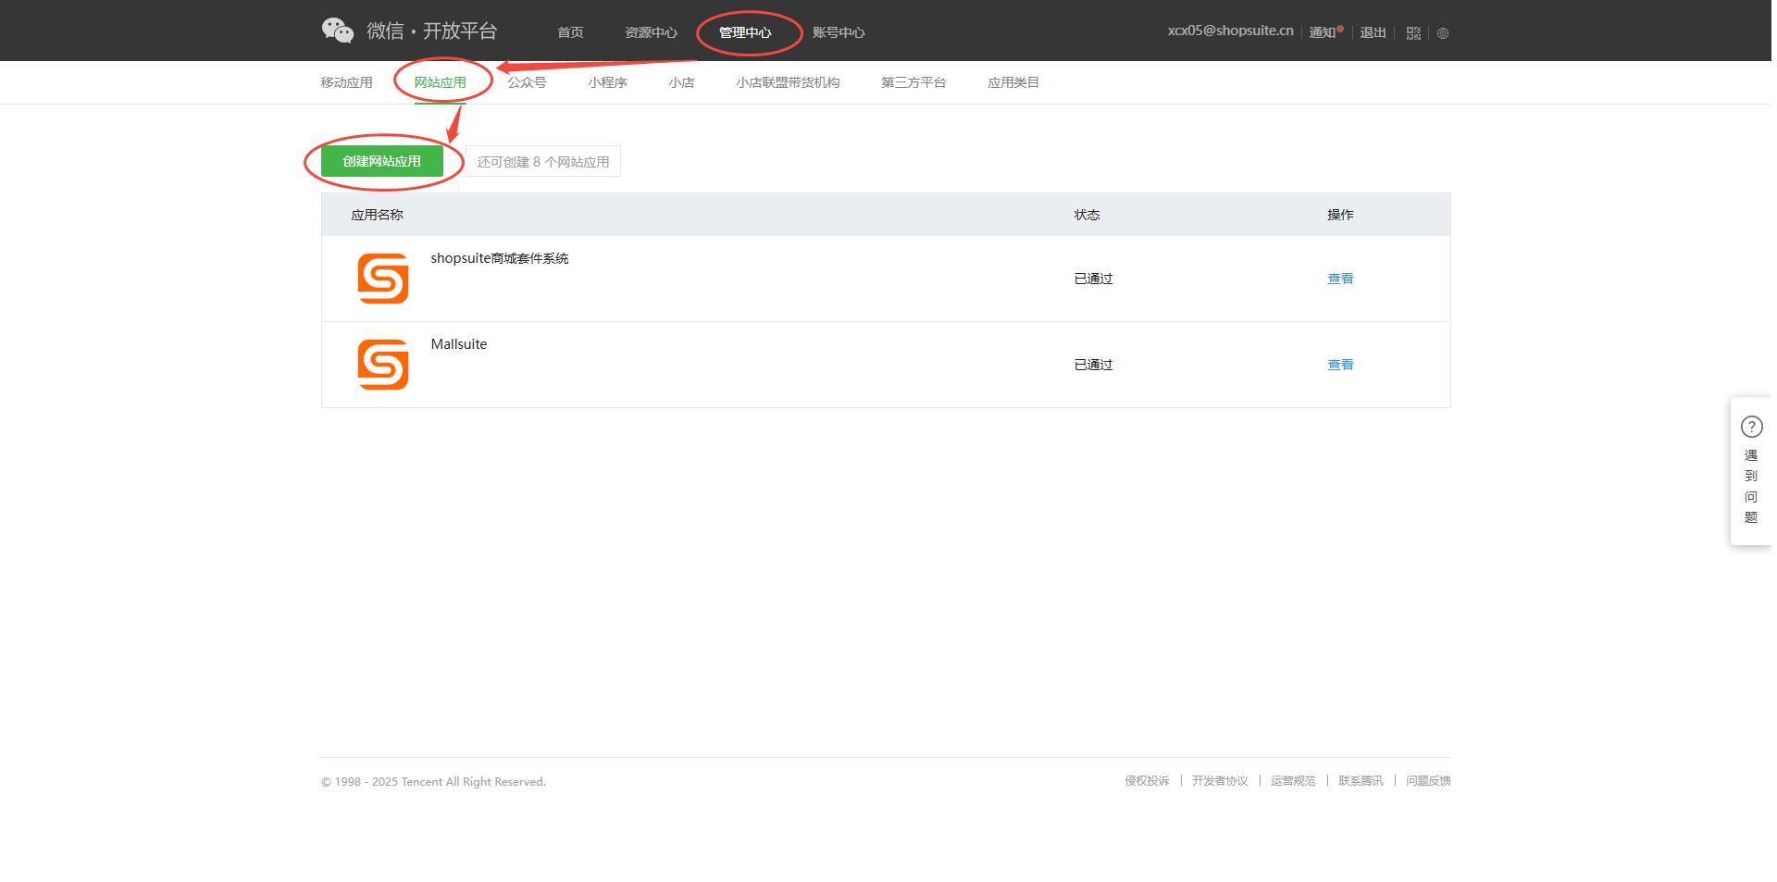Switch to the 第三方平台 tab

(x=913, y=82)
